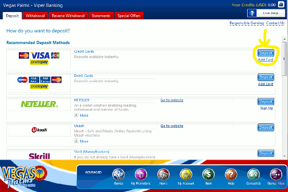Image resolution: width=288 pixels, height=192 pixels.
Task: Click Deposit button for Debit Cards
Action: [266, 77]
